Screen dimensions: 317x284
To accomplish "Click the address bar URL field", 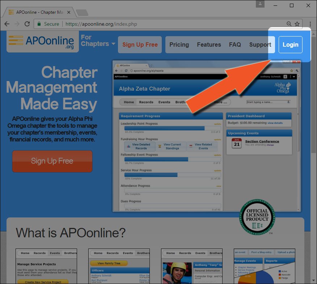I will (x=168, y=24).
